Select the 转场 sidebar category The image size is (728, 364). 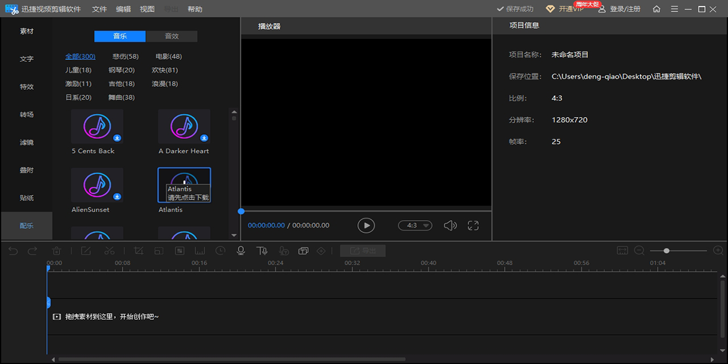click(x=27, y=115)
